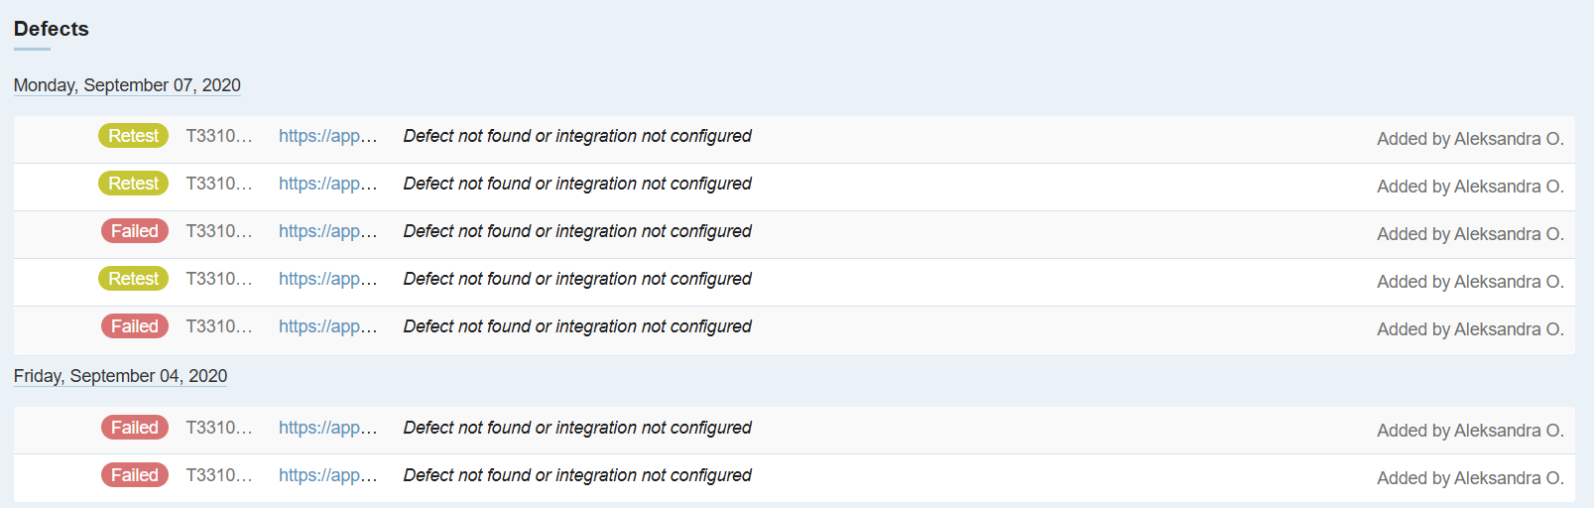This screenshot has width=1594, height=508.
Task: Select Added by Aleksandra O. in last Friday row
Action: [1469, 478]
